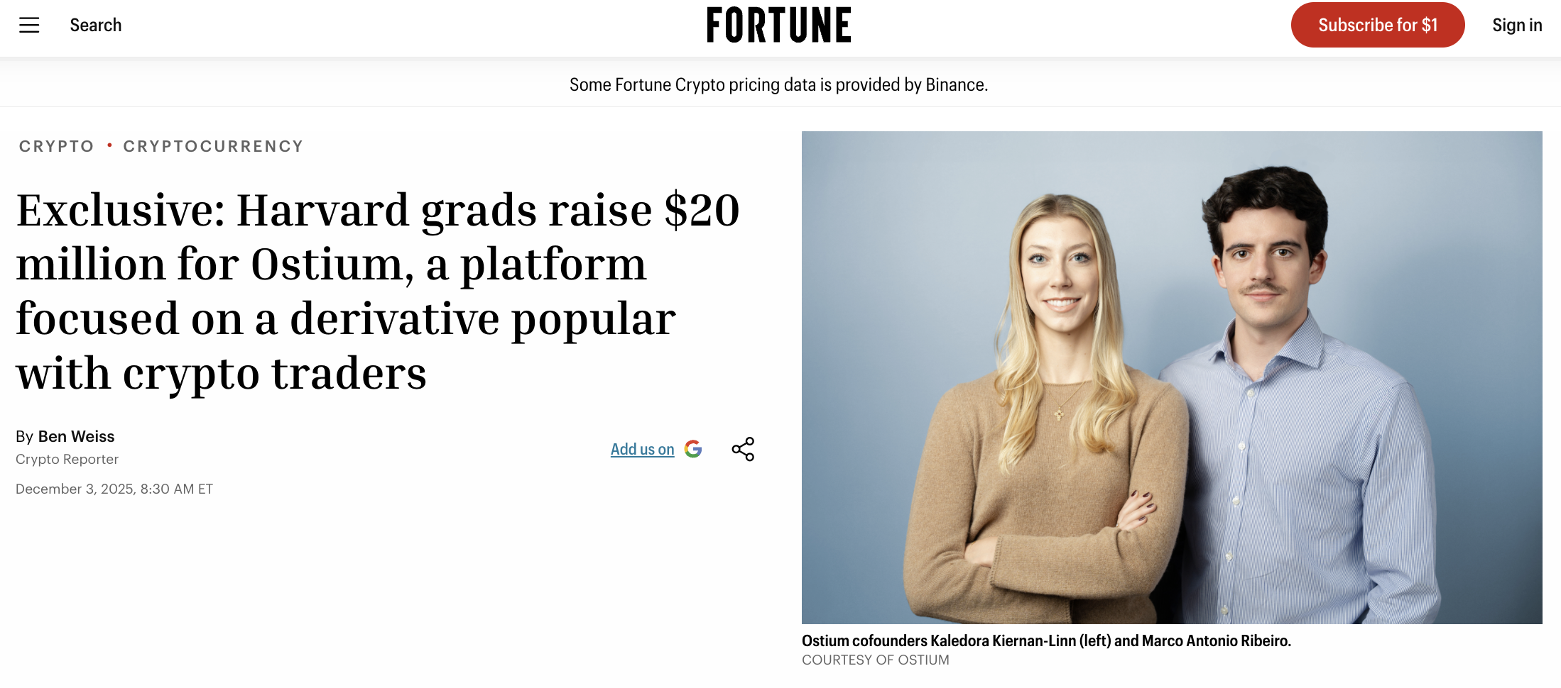Open the Search option in the header

coord(96,26)
